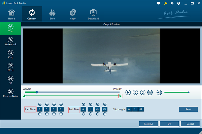
Task: Switch to the Burn tab
Action: click(x=52, y=14)
